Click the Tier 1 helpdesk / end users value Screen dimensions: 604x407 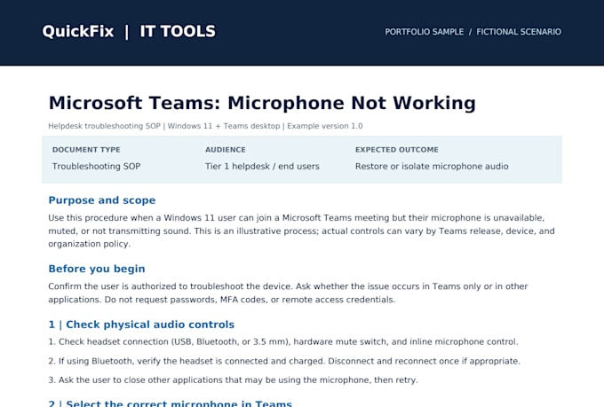point(262,166)
